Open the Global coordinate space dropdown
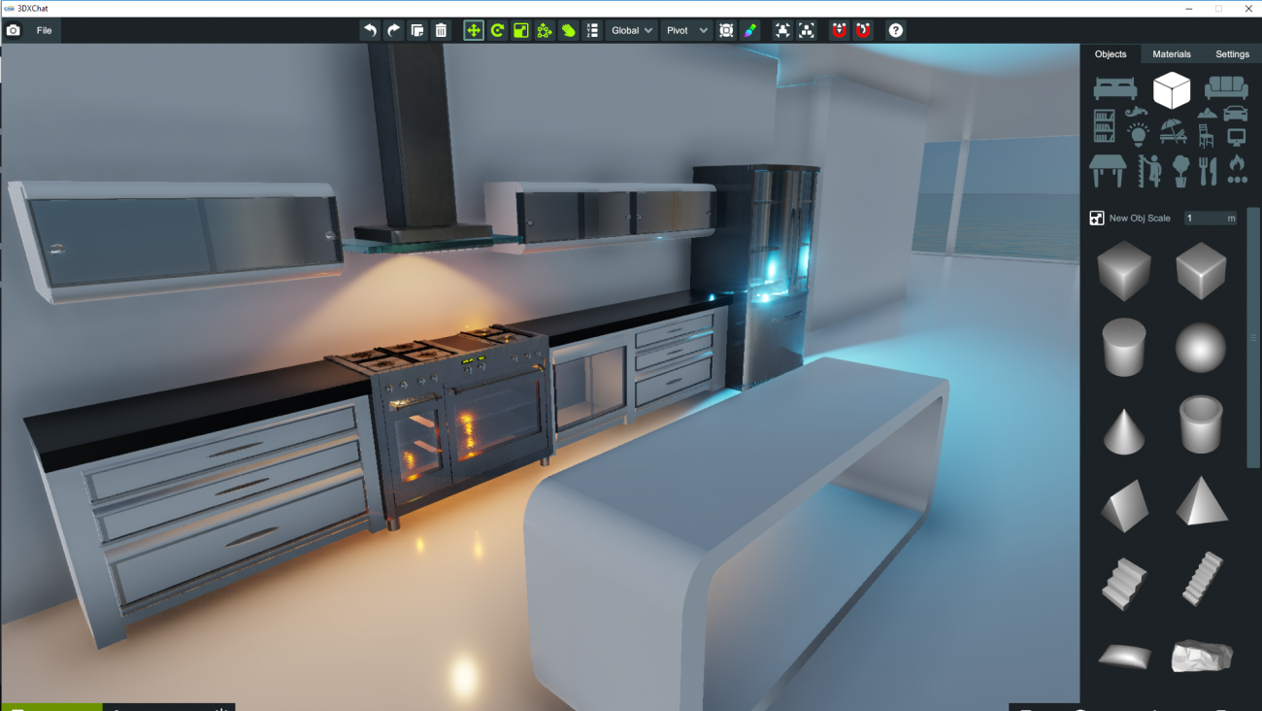 click(632, 30)
